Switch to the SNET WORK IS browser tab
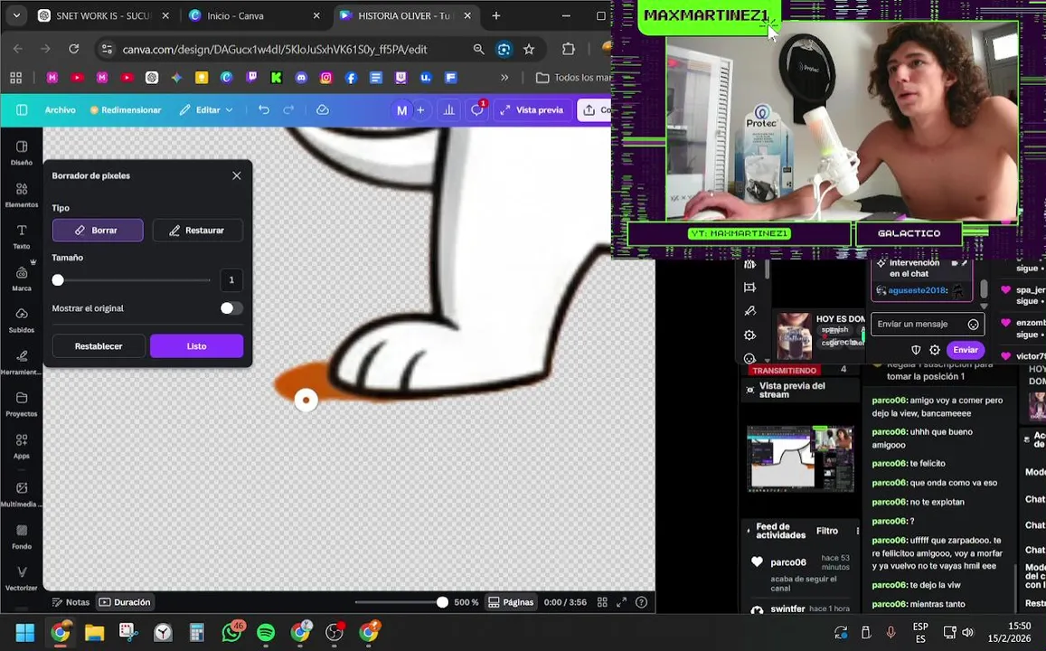The width and height of the screenshot is (1046, 651). point(103,16)
